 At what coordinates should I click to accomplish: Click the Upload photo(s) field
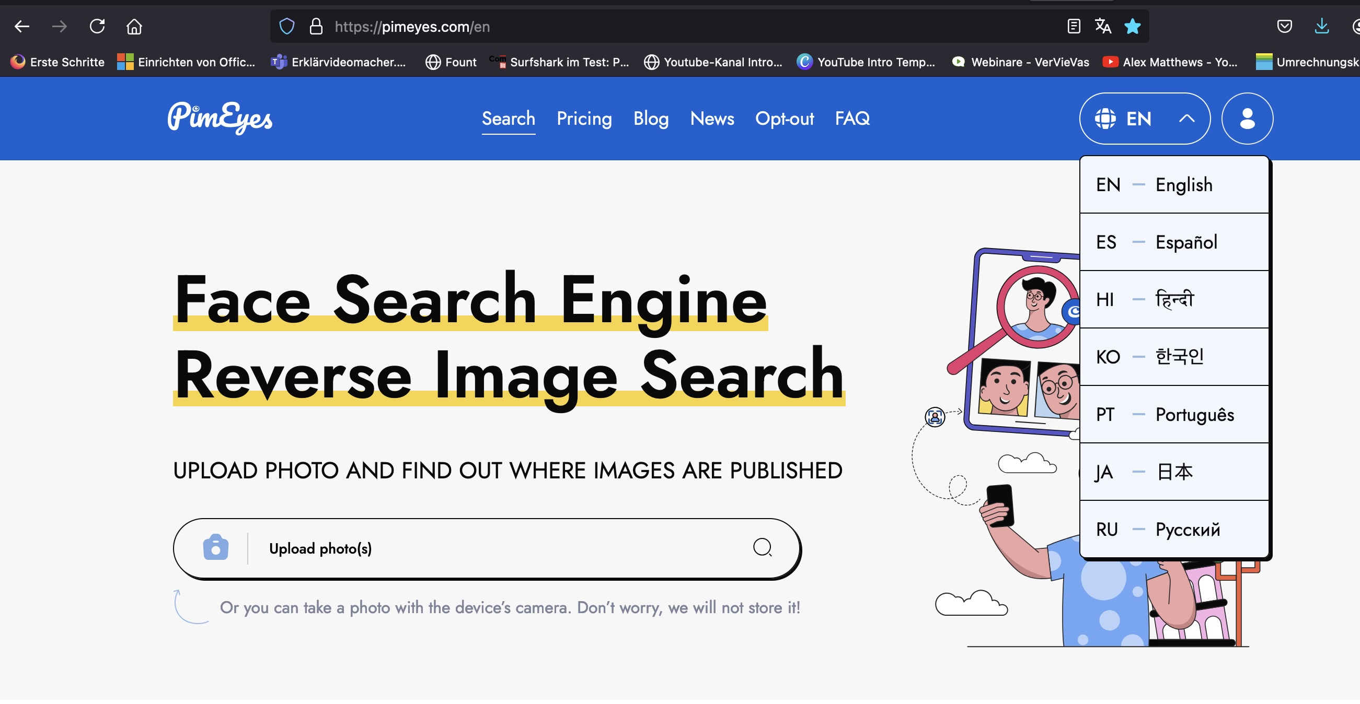[x=486, y=548]
